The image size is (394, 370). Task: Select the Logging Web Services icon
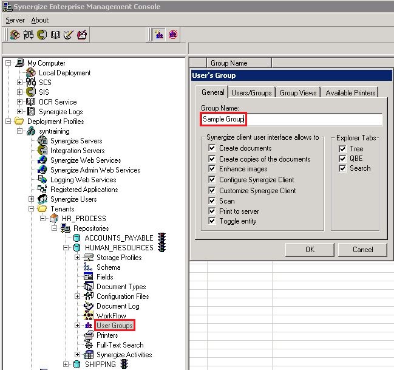42,179
